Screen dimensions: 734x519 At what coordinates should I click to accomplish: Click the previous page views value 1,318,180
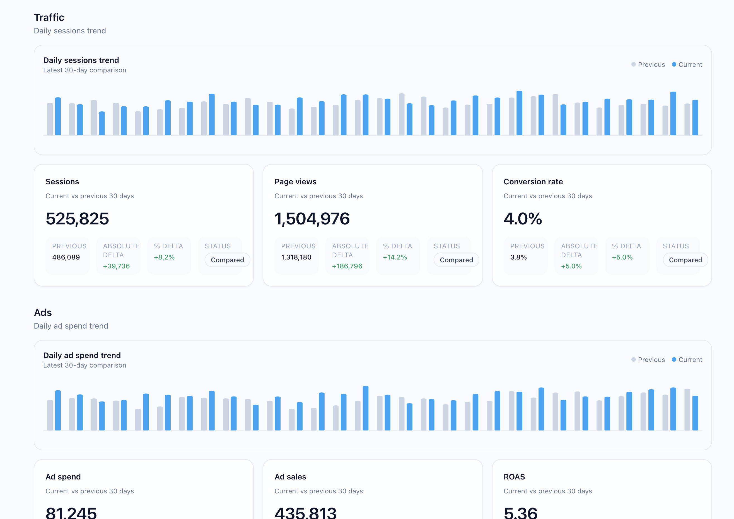click(x=296, y=257)
